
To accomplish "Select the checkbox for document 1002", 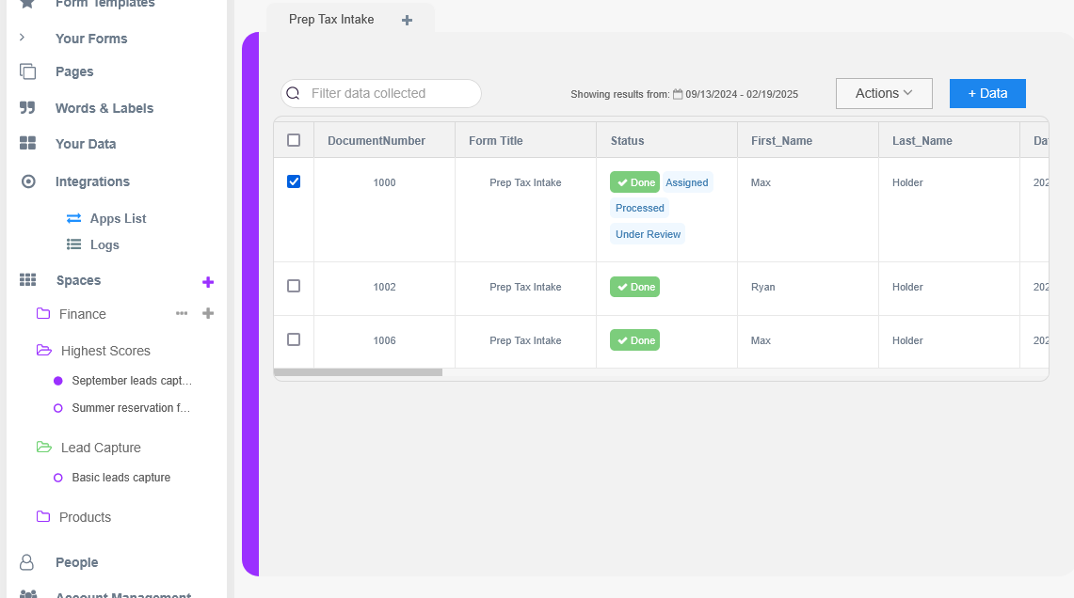I will tap(294, 286).
